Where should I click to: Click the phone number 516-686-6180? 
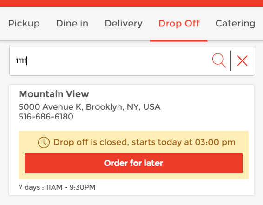[x=46, y=117]
